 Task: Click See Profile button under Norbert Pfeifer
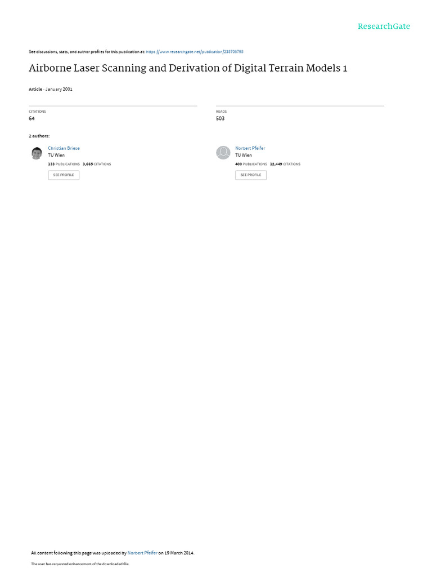pyautogui.click(x=251, y=175)
